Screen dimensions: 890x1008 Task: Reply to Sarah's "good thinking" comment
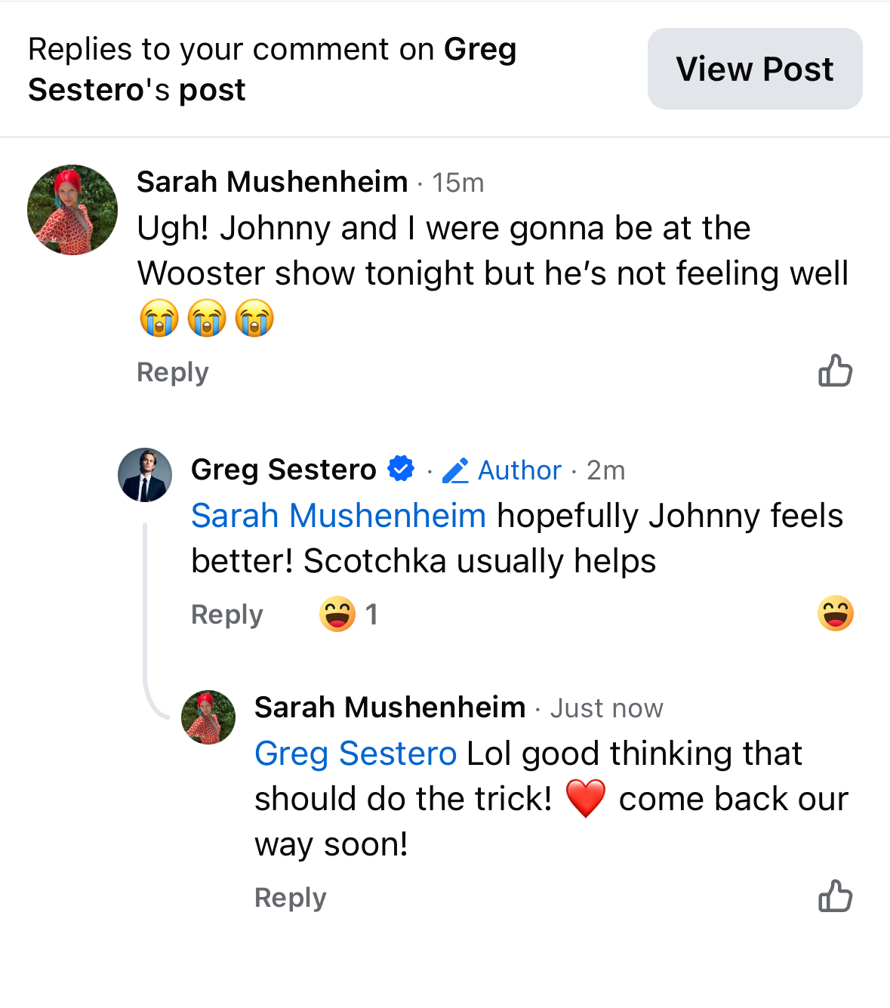click(290, 898)
